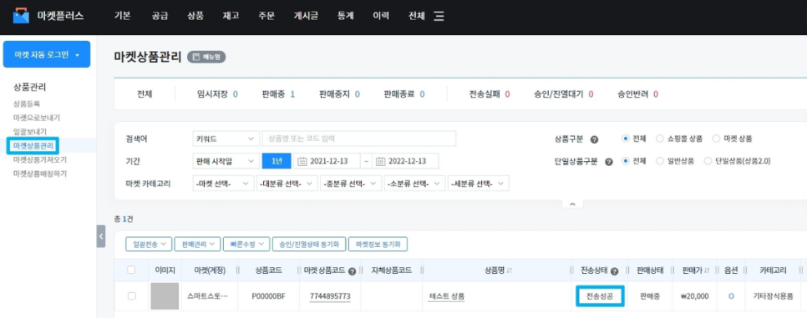The width and height of the screenshot is (807, 318).
Task: Expand the 빠른수정 dropdown button
Action: coord(246,244)
